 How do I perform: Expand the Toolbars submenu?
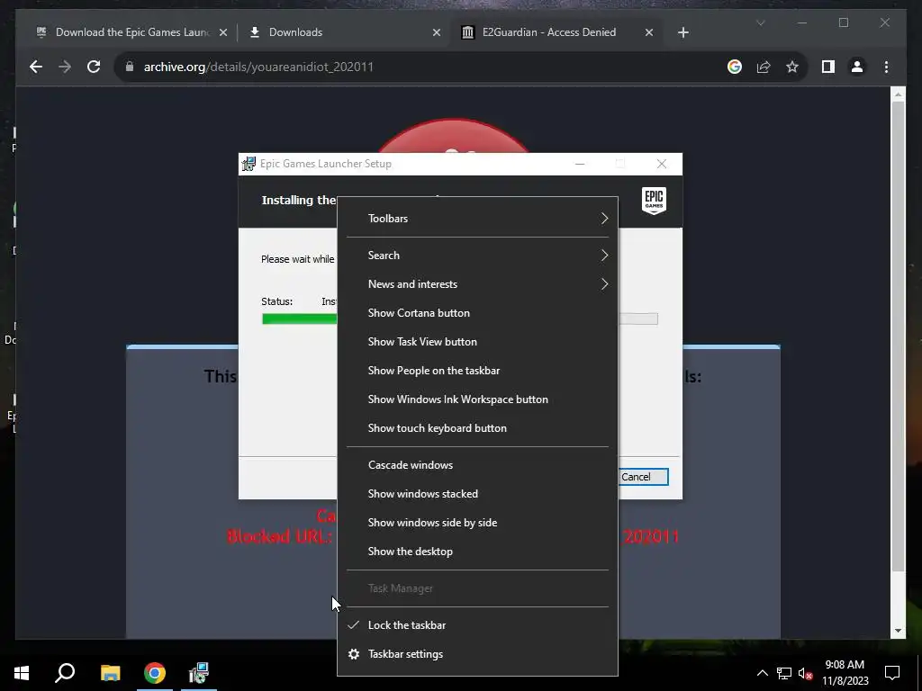477,219
